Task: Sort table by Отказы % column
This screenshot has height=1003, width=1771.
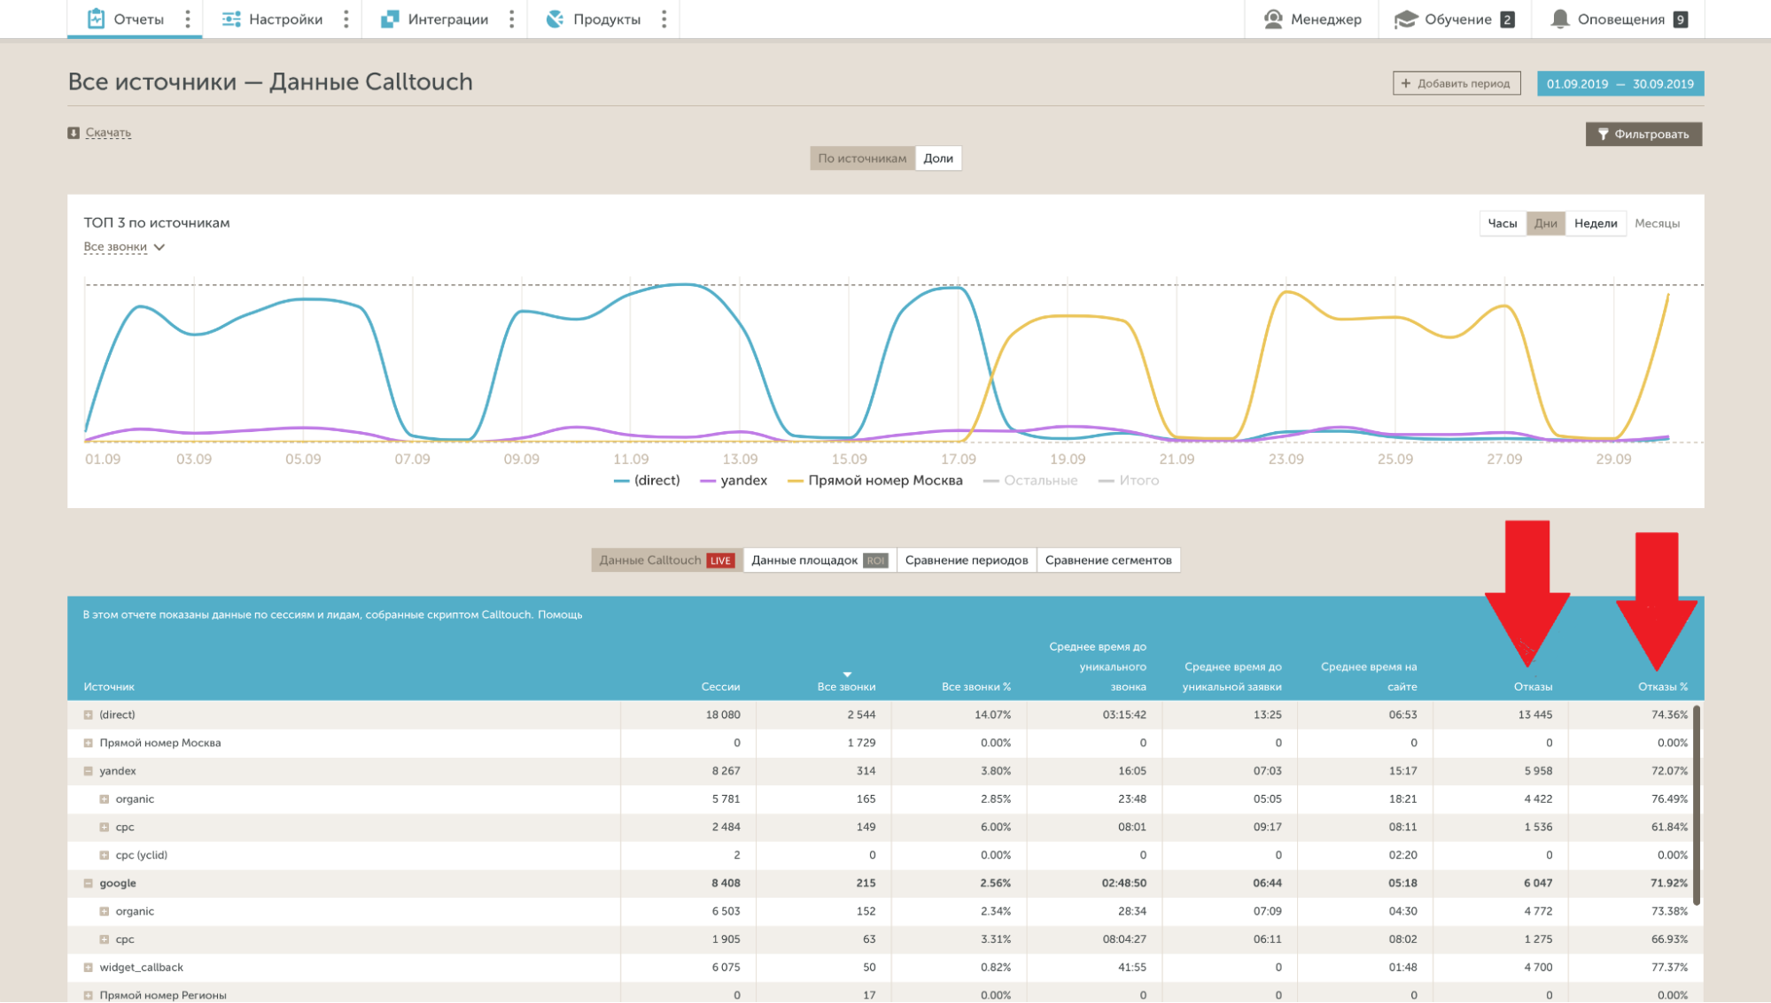Action: click(x=1663, y=687)
